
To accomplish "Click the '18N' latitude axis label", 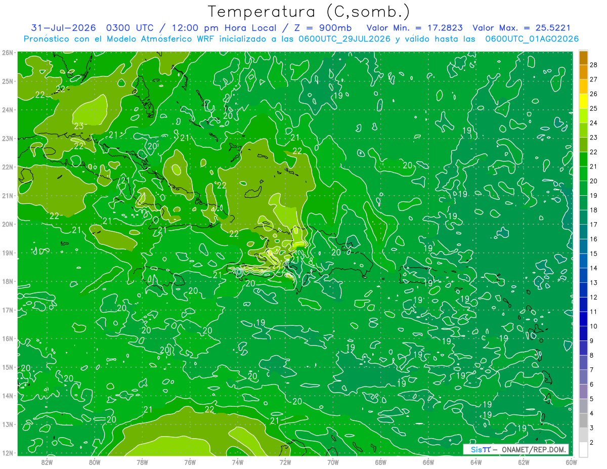I will point(8,281).
